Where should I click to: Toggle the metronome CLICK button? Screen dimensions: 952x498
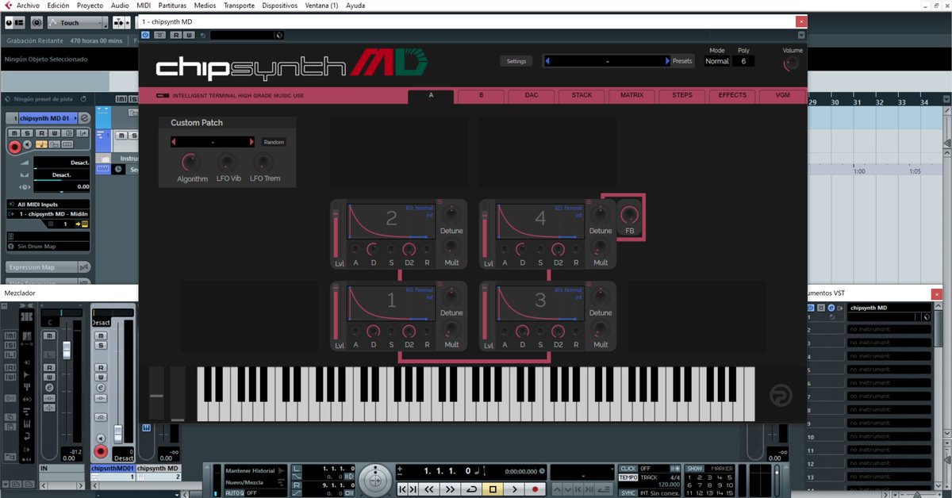tap(628, 469)
